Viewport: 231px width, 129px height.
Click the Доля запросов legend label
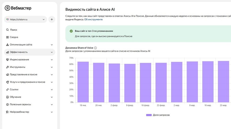click(x=161, y=115)
